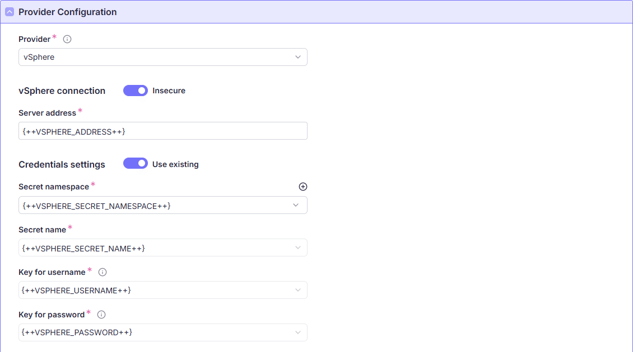The height and width of the screenshot is (352, 633).
Task: Click the info icon next to Provider
Action: coord(67,39)
